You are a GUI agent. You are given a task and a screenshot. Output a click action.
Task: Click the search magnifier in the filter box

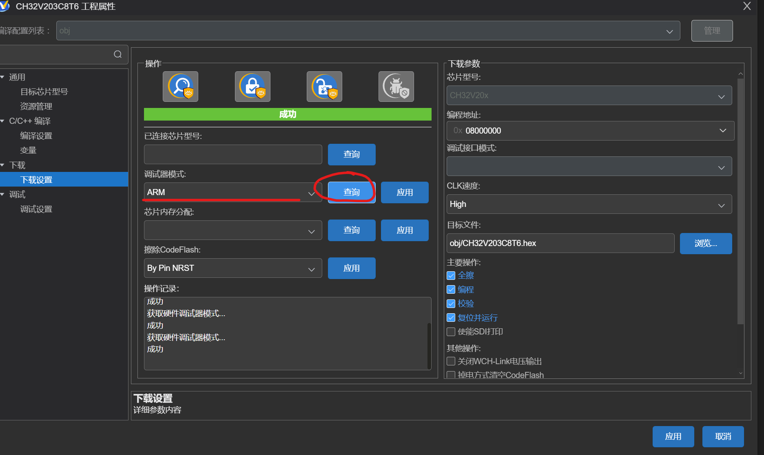(x=118, y=55)
